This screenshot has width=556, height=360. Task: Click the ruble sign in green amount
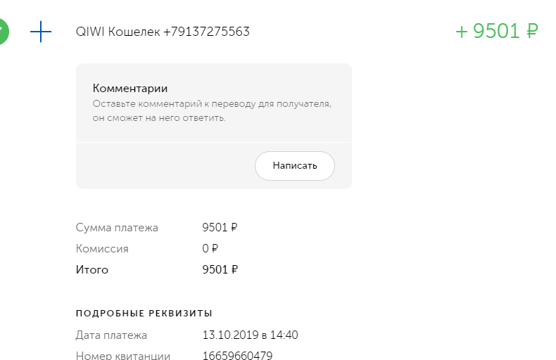[532, 32]
